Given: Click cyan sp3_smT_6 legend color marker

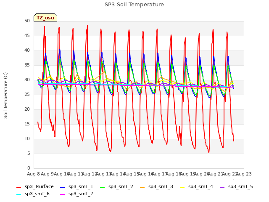Looking at the screenshot, I should pos(18,194).
